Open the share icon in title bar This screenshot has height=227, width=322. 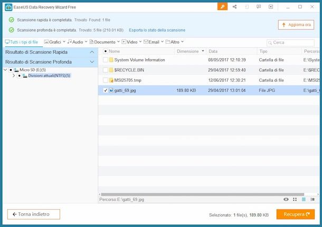(234, 7)
